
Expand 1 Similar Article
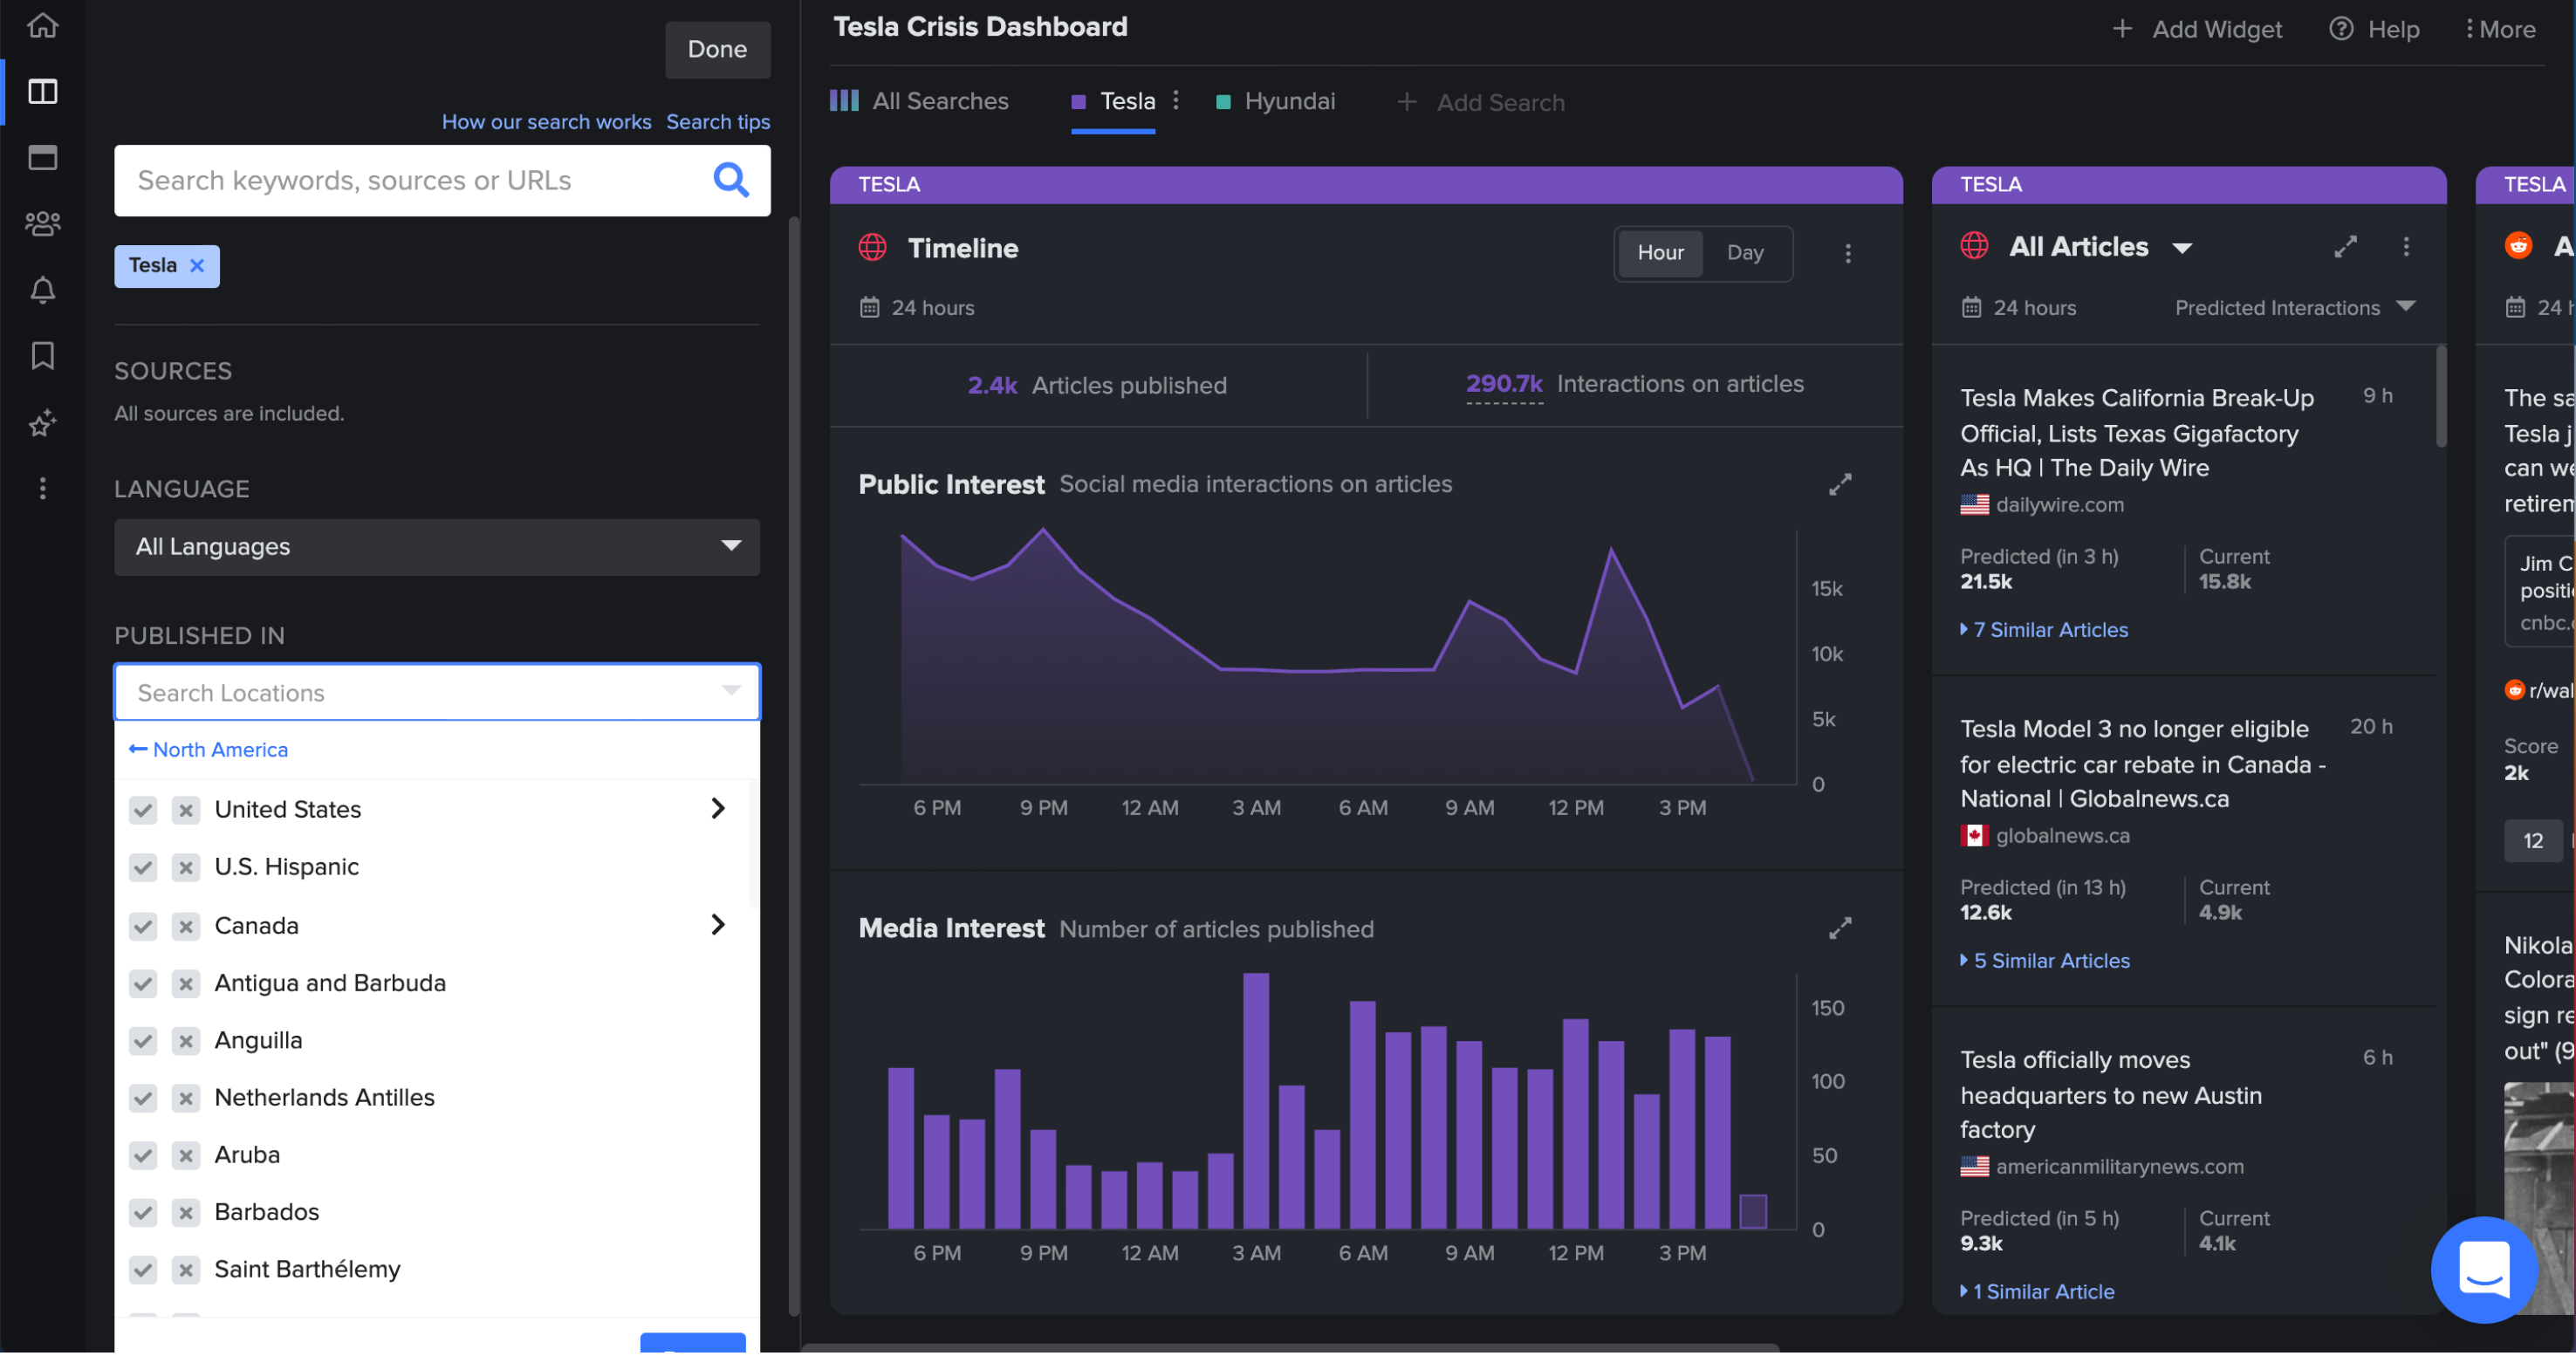2037,1292
